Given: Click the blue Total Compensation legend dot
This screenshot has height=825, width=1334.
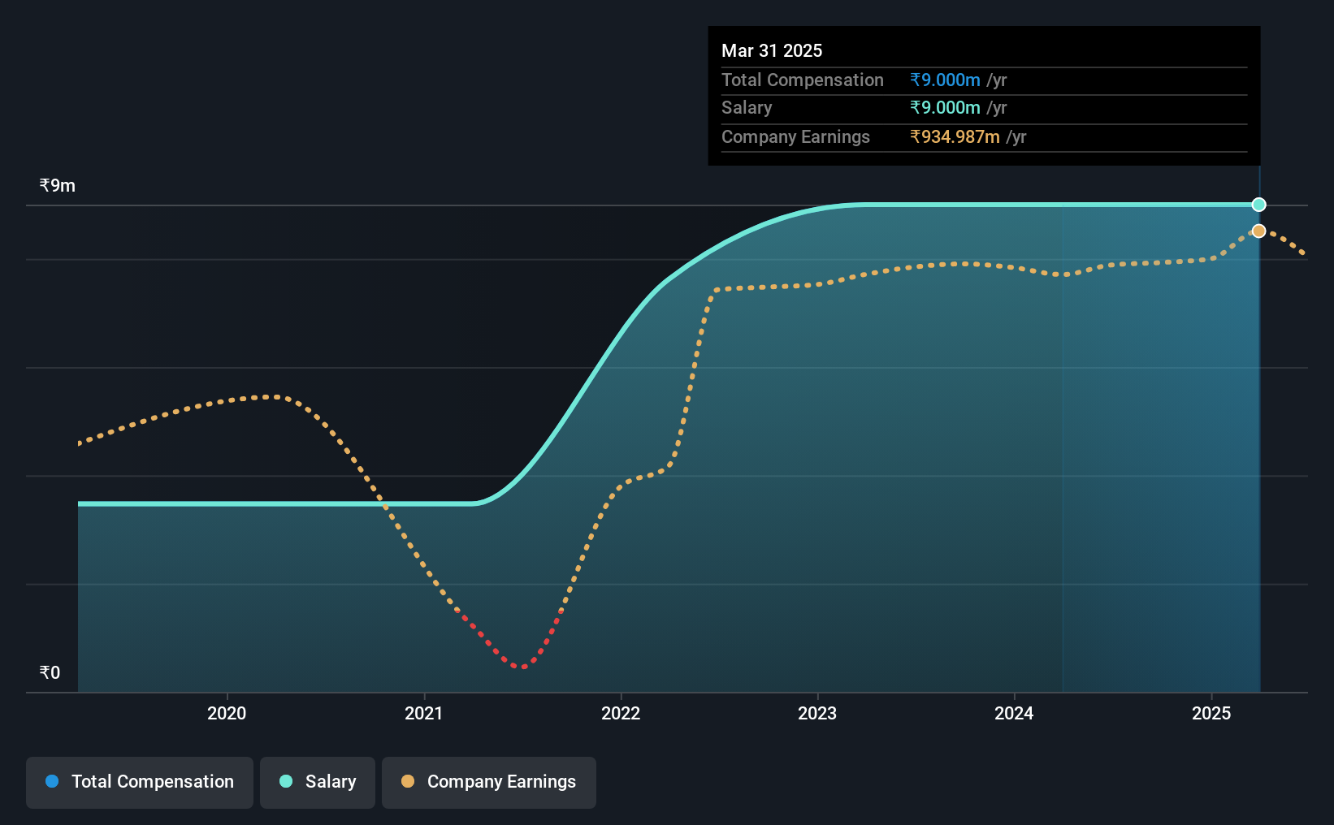Looking at the screenshot, I should [x=52, y=781].
